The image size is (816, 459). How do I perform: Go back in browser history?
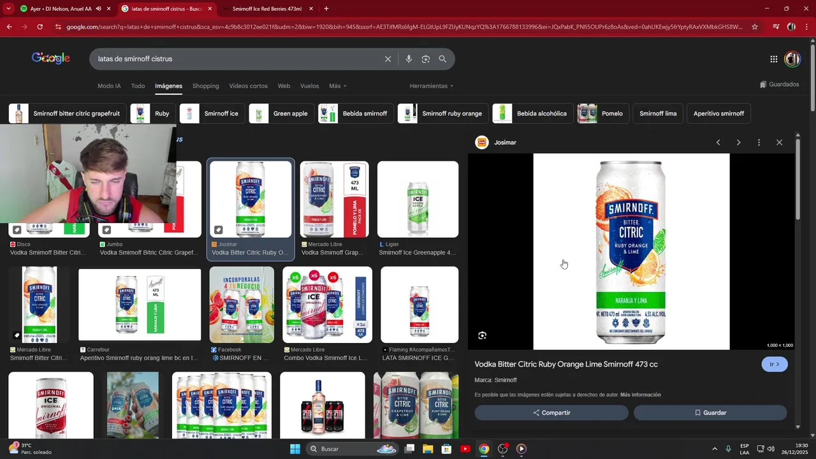coord(10,27)
